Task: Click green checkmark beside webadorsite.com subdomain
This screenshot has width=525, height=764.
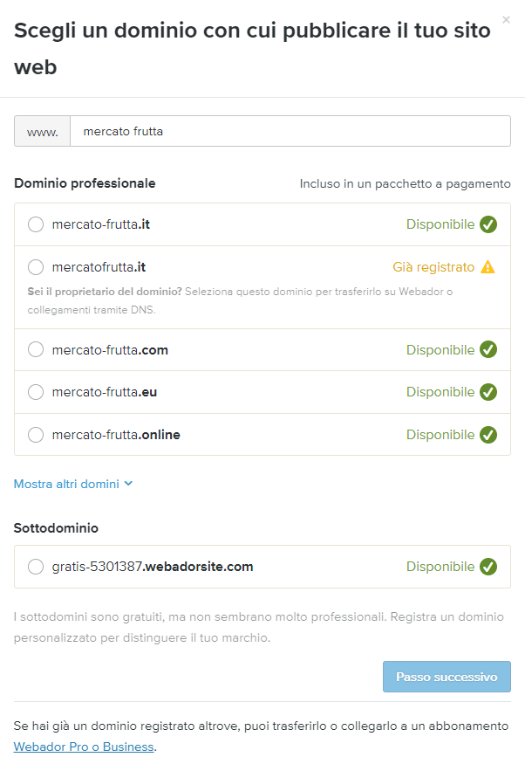Action: (488, 567)
